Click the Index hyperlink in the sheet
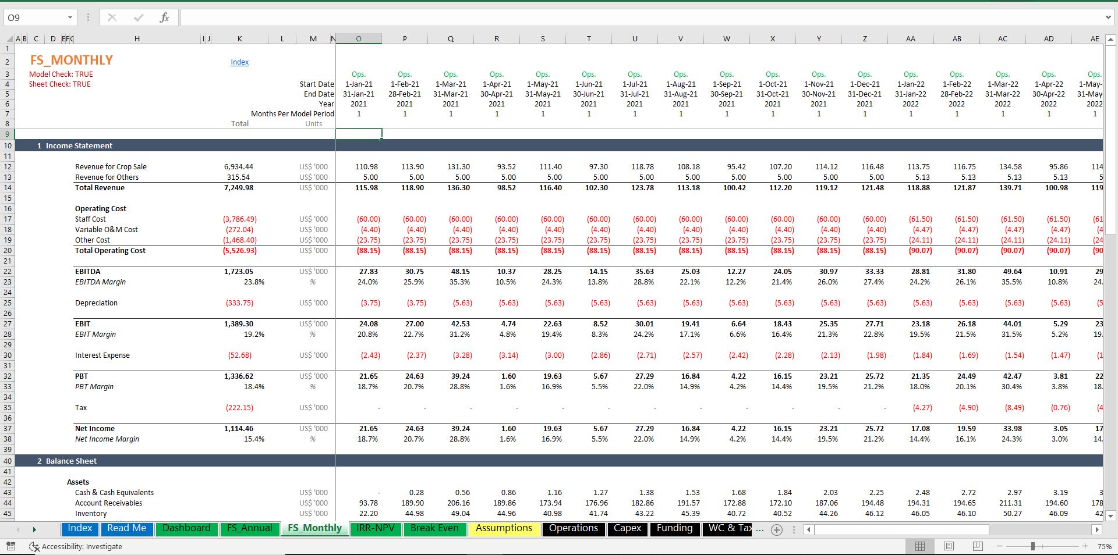 [239, 62]
